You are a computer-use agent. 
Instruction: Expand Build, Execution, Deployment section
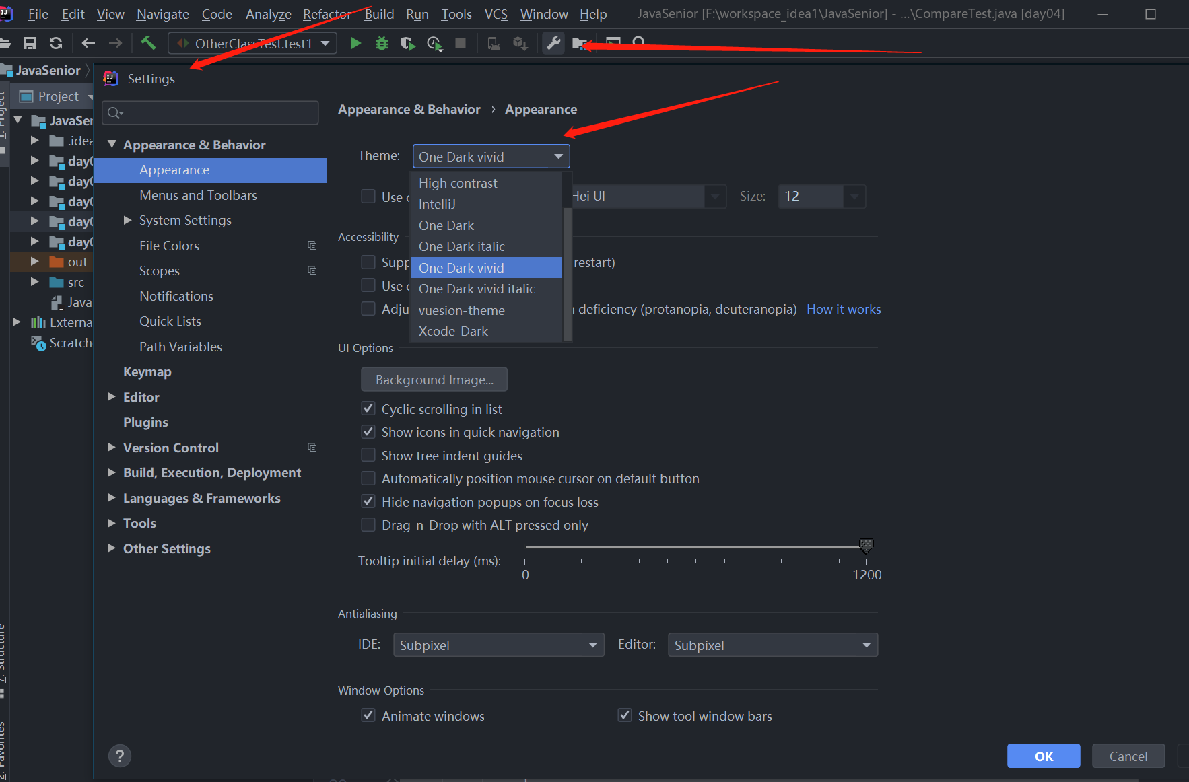[x=112, y=472]
